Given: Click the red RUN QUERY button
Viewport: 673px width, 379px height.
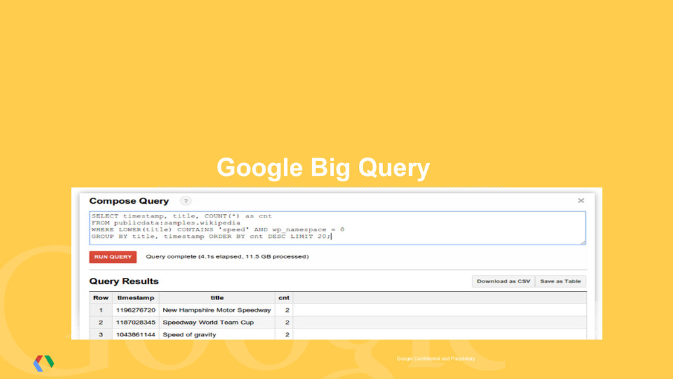Looking at the screenshot, I should tap(113, 257).
